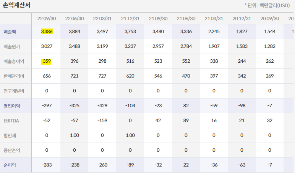Click the 22.06/30 column header

[x=74, y=19]
